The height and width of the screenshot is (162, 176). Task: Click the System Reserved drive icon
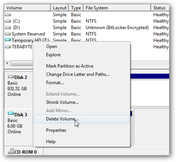(x=8, y=34)
